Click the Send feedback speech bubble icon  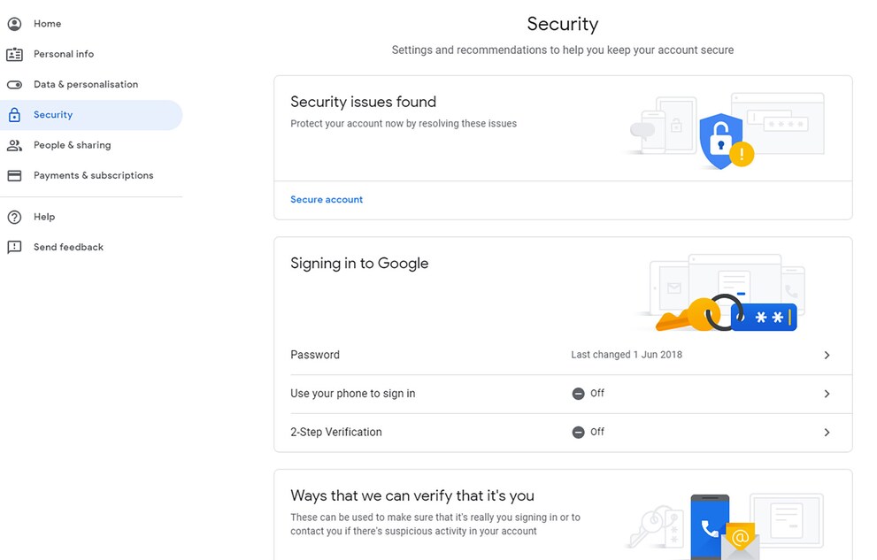14,247
